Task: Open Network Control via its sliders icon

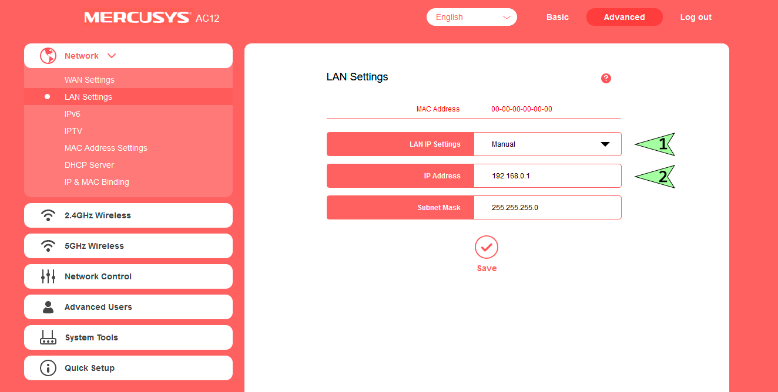Action: 48,276
